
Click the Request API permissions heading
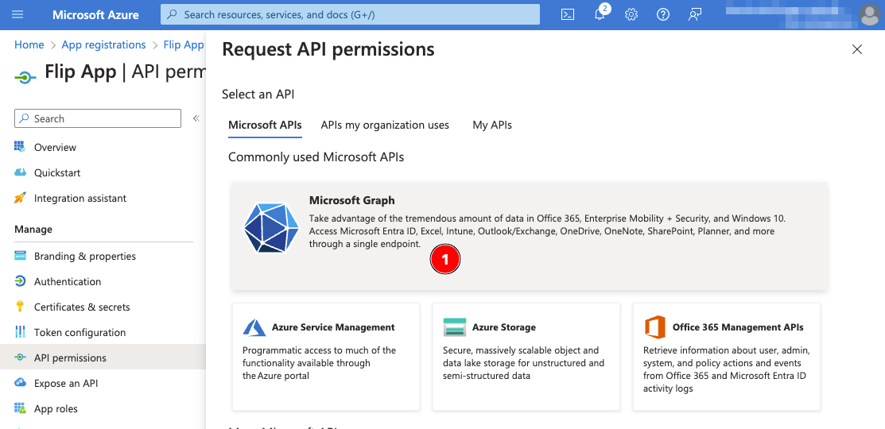coord(328,49)
